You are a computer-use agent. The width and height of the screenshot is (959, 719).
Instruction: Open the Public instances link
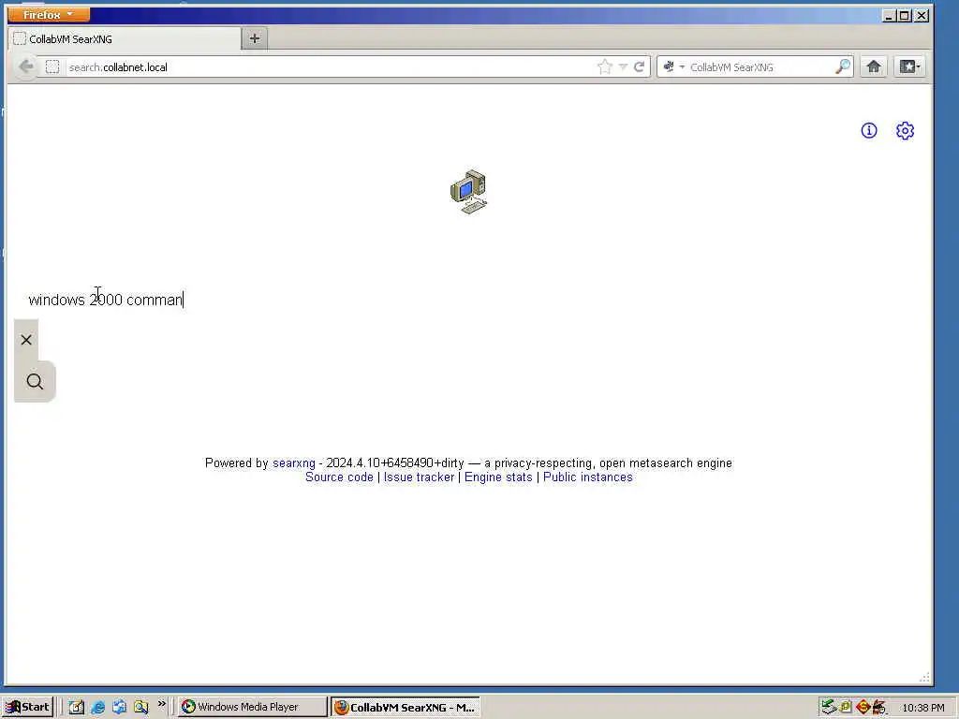click(588, 477)
